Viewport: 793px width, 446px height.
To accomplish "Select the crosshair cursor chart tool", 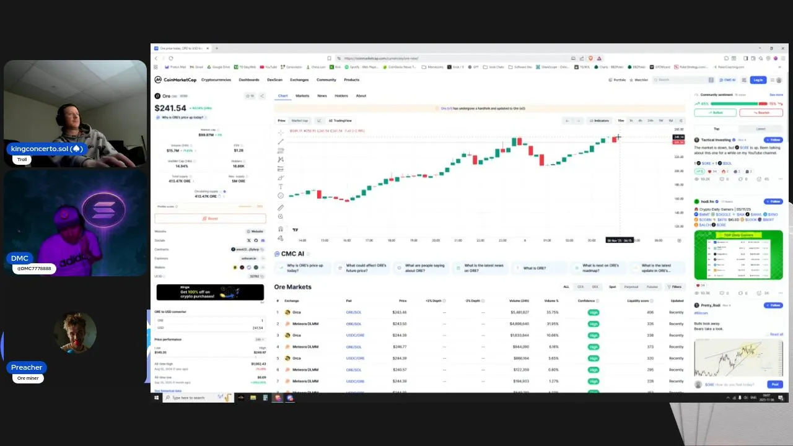I will point(281,133).
